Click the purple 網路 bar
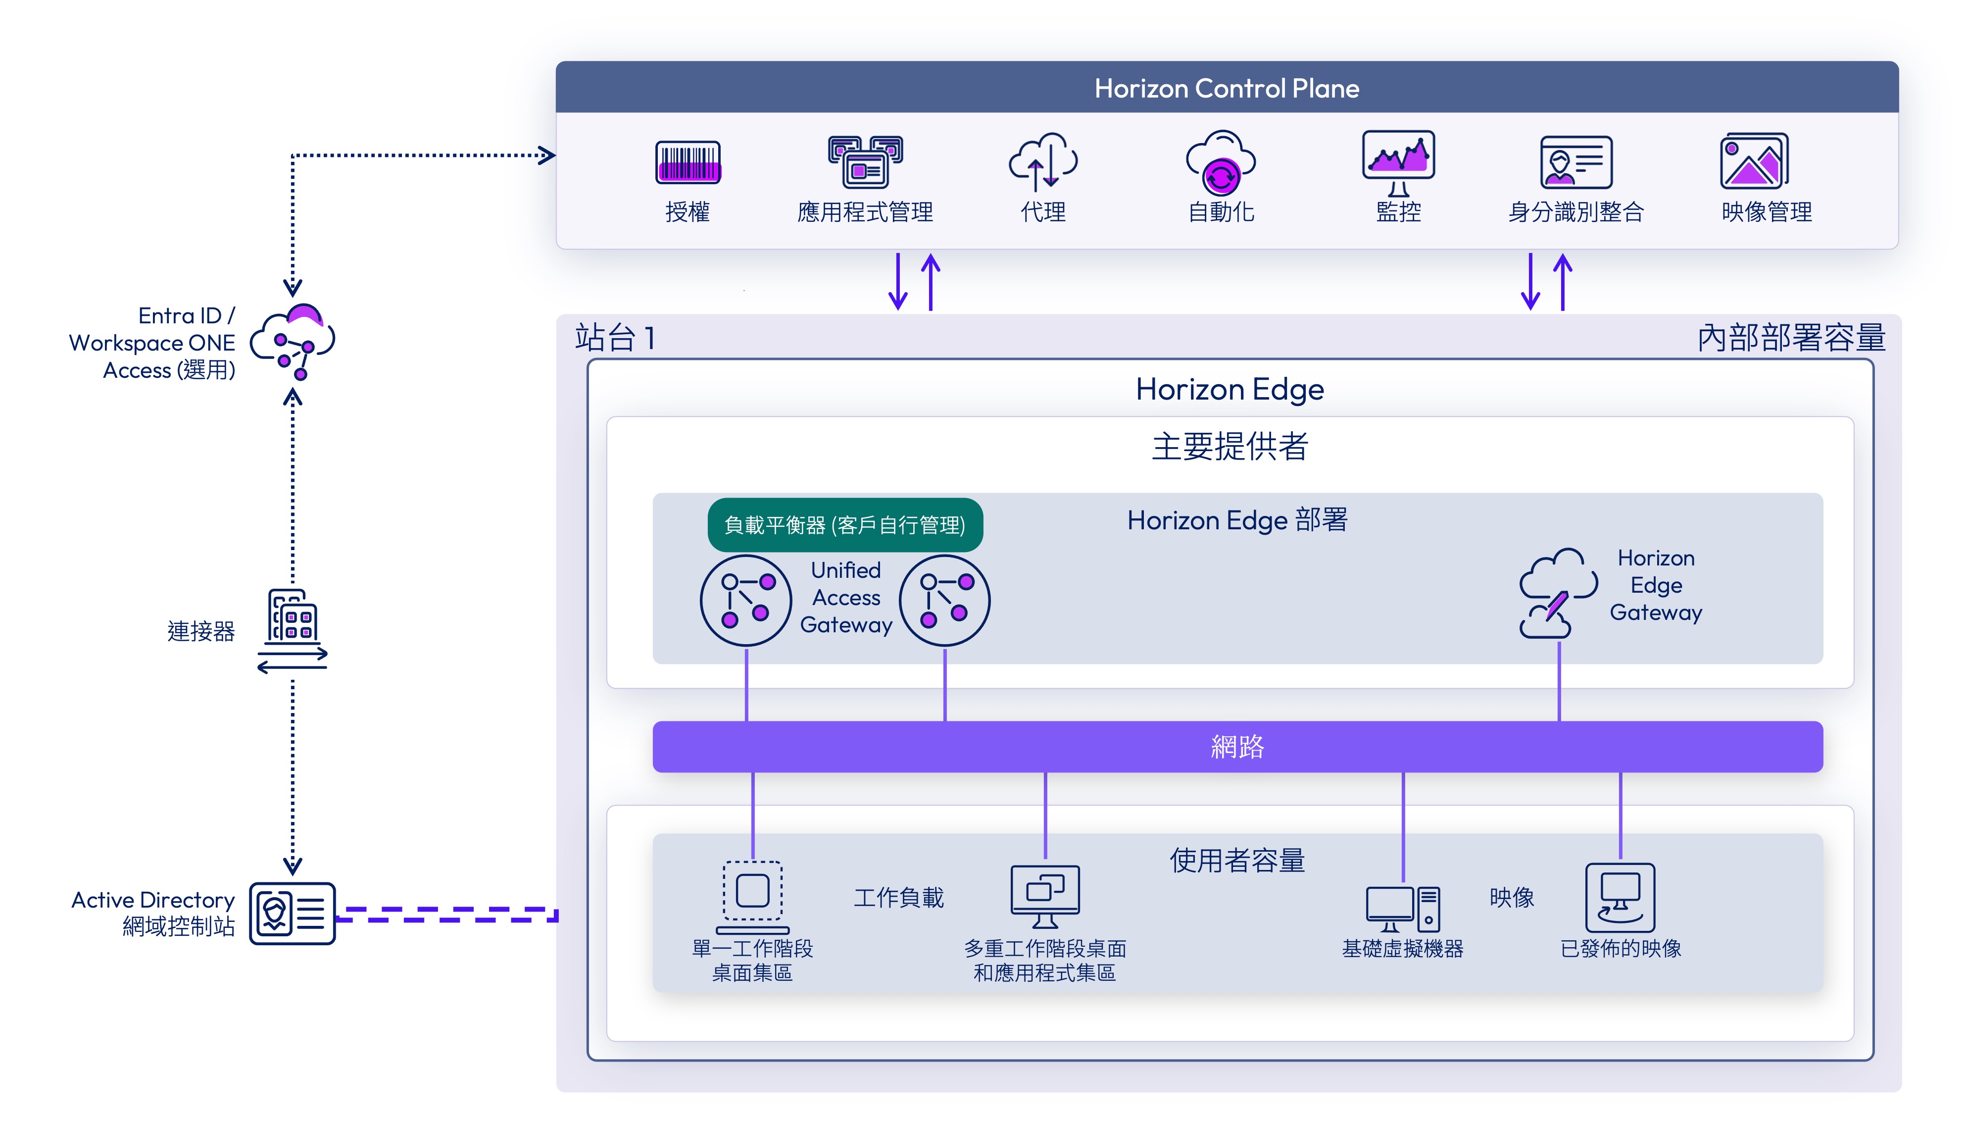The height and width of the screenshot is (1121, 1969). [x=1237, y=747]
